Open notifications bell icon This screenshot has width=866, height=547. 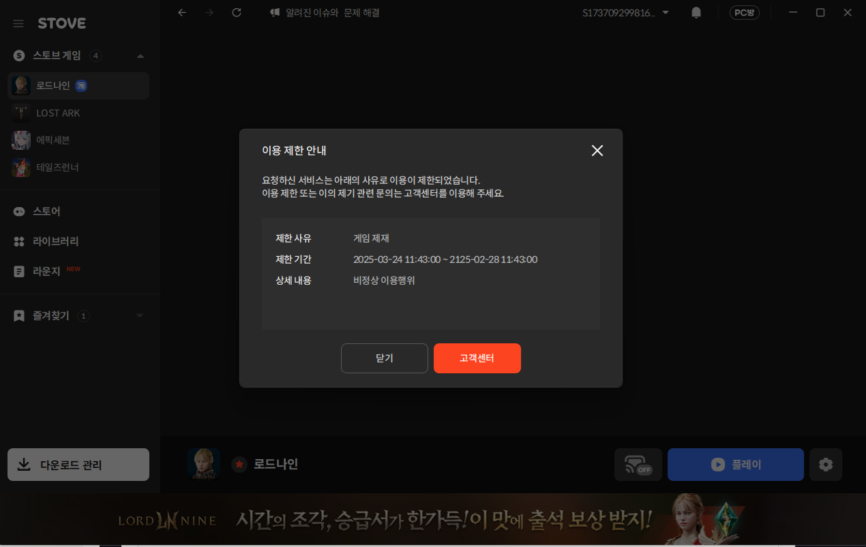pyautogui.click(x=696, y=12)
